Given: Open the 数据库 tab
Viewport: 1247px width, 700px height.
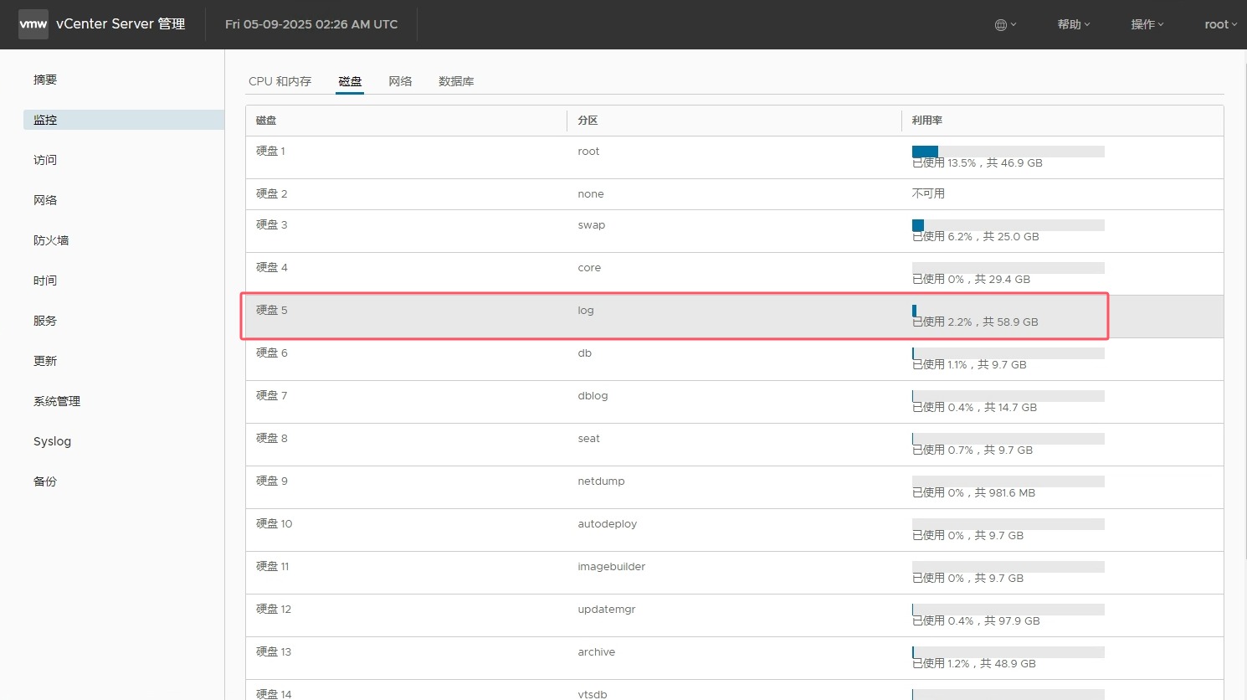Looking at the screenshot, I should (x=456, y=81).
